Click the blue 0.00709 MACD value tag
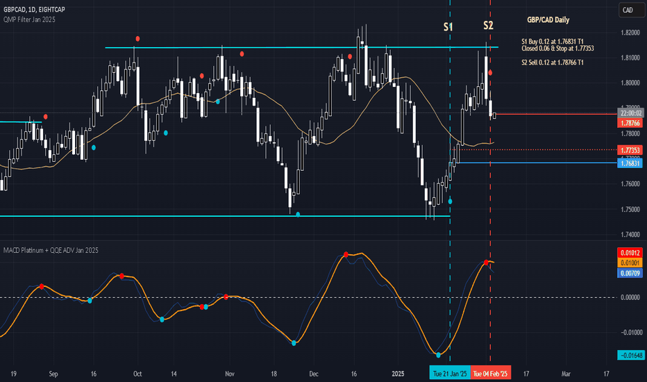 630,273
